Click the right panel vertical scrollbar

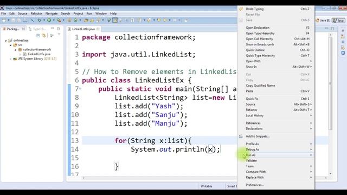pyautogui.click(x=330, y=83)
